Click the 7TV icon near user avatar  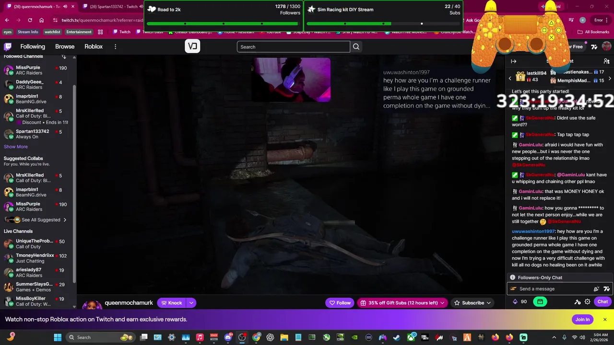point(594,46)
